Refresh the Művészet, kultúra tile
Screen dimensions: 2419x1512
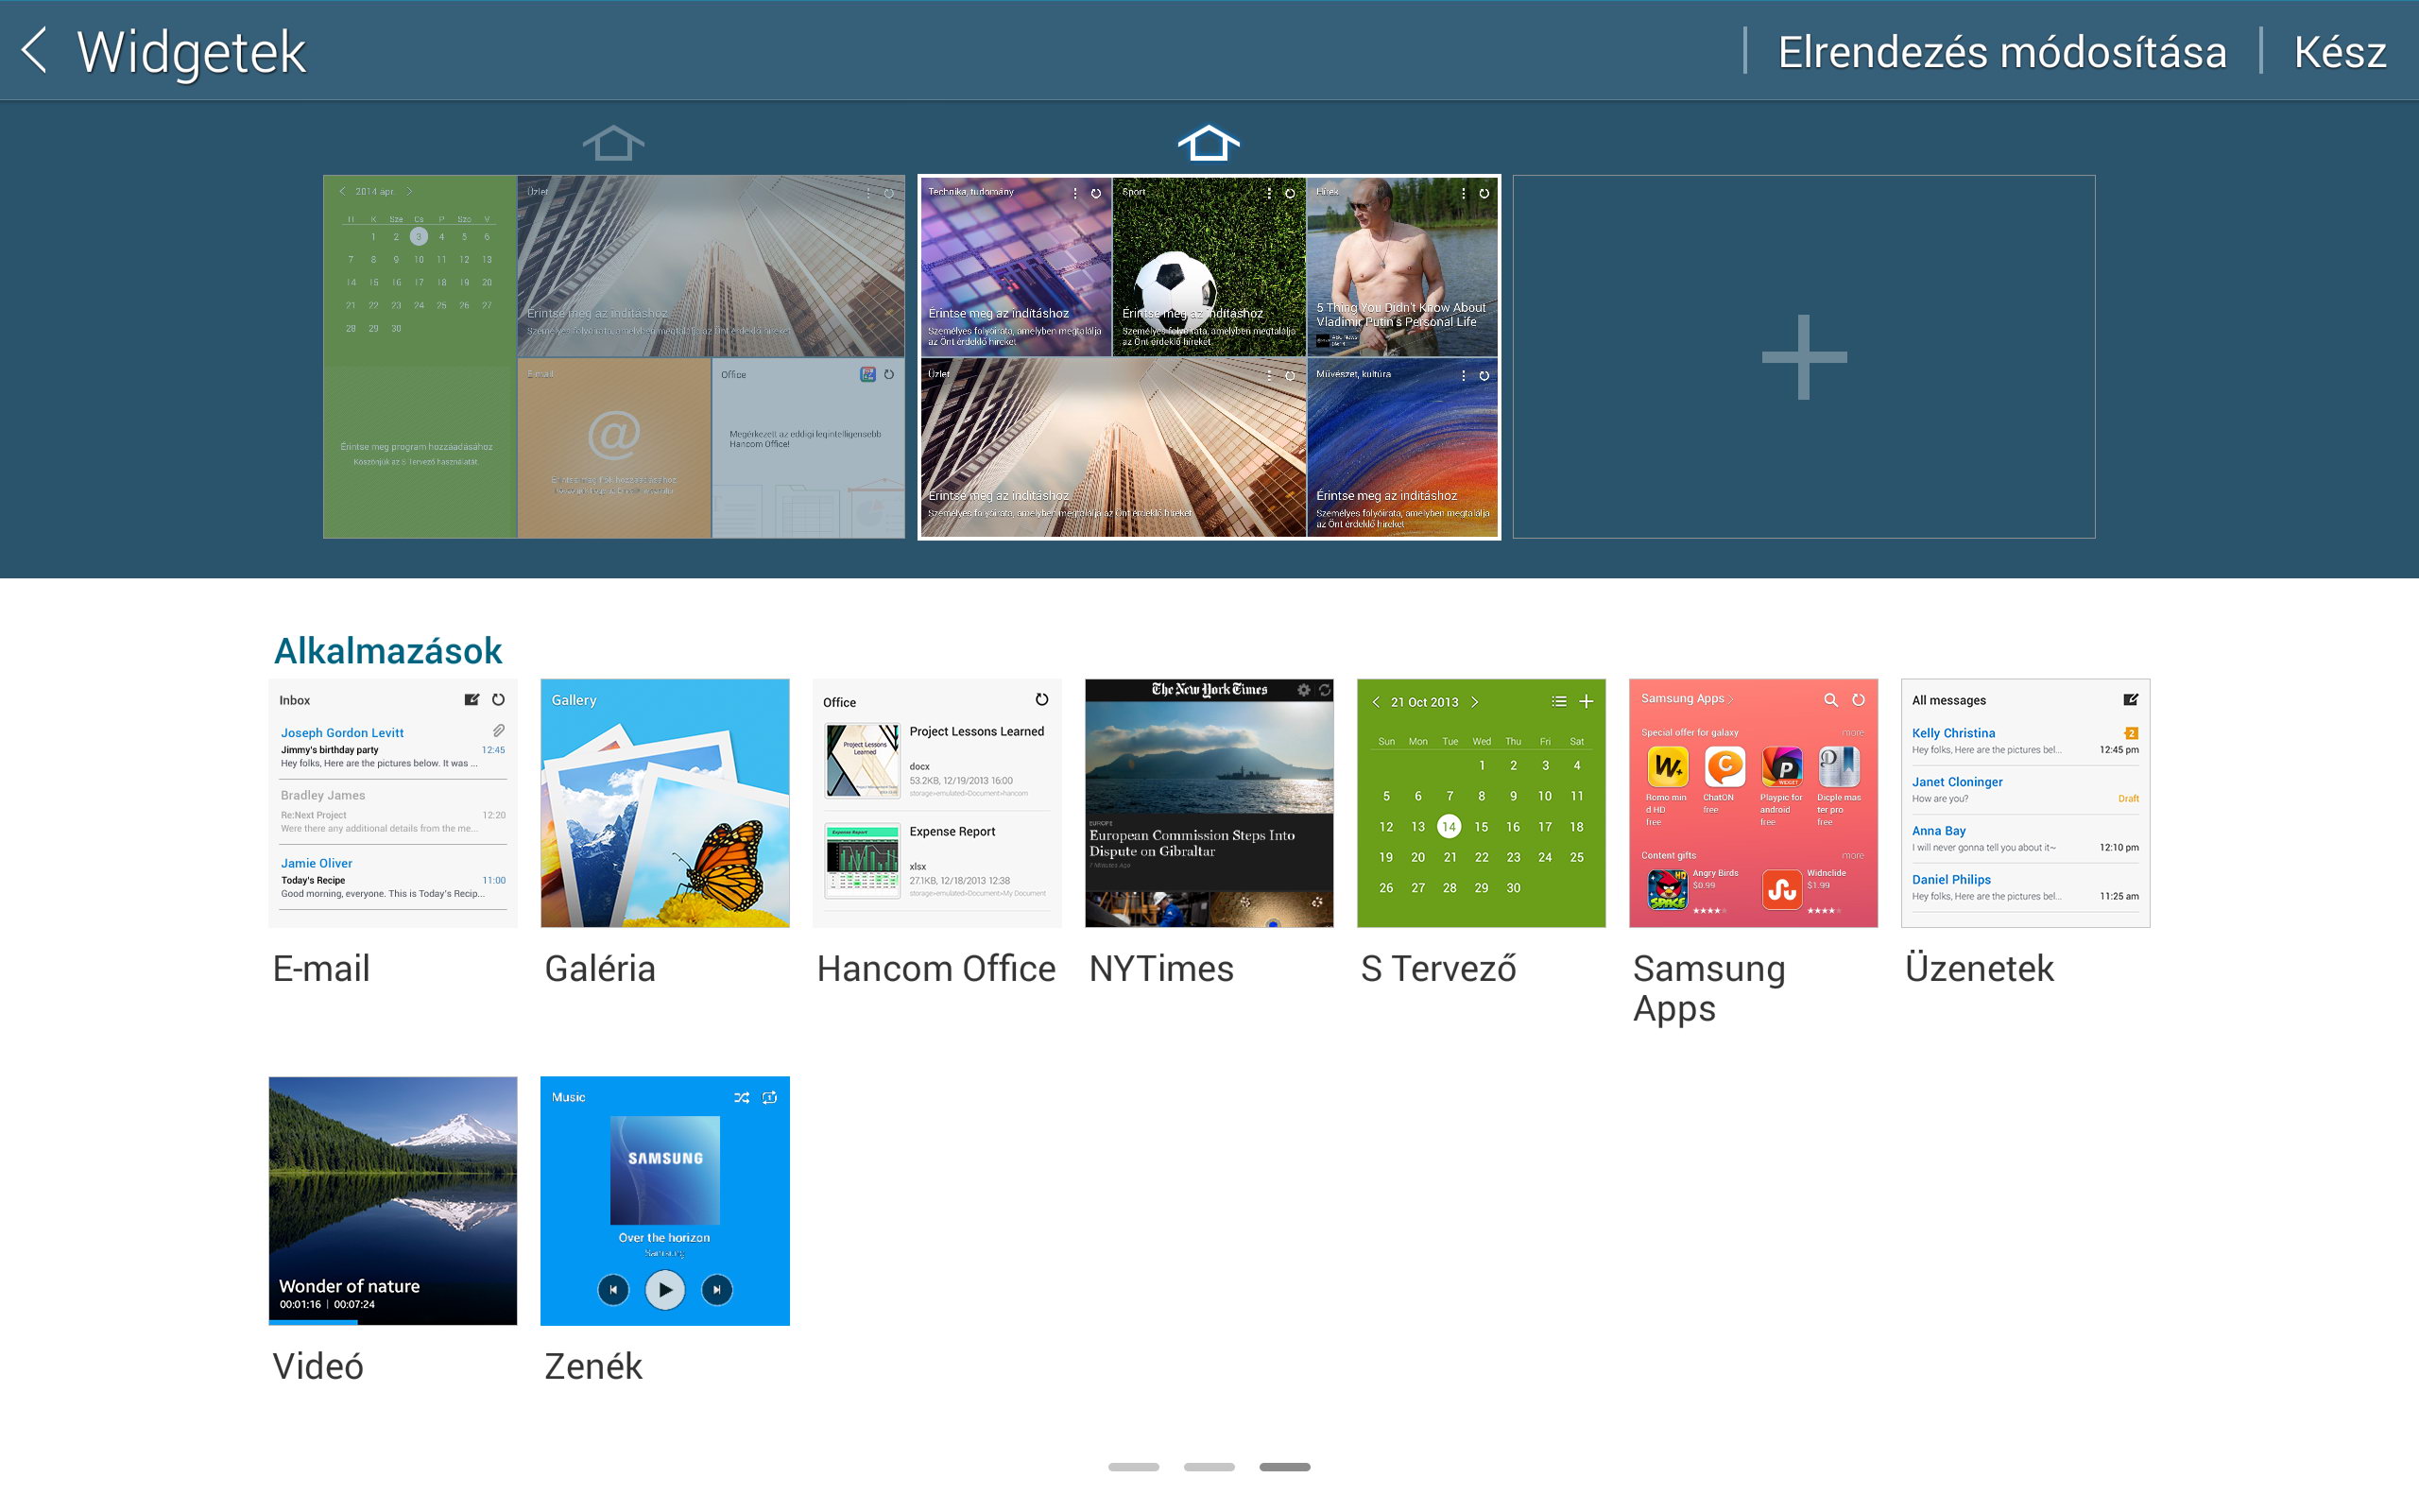click(x=1484, y=376)
